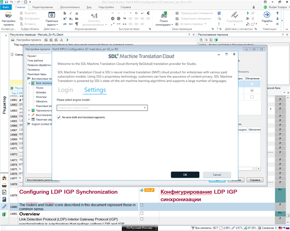Select Проект in settings tree
The width and height of the screenshot is (290, 231).
32,56
